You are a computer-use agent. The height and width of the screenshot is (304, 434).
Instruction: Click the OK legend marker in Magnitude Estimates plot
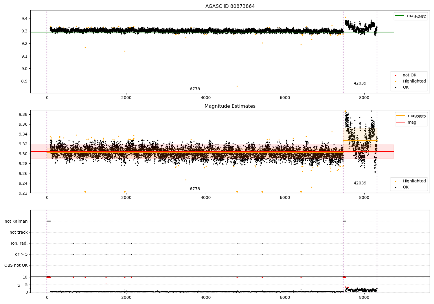pos(396,187)
